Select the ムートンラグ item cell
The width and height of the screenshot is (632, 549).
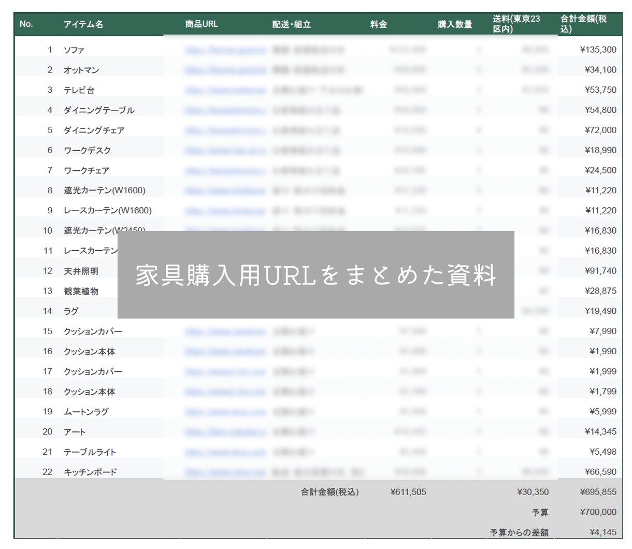pos(86,412)
